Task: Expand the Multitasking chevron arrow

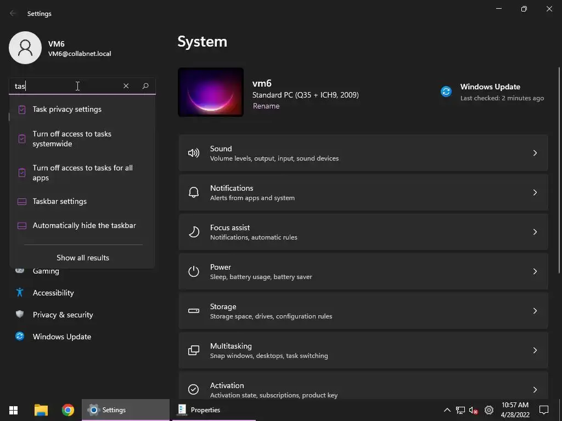Action: tap(535, 350)
